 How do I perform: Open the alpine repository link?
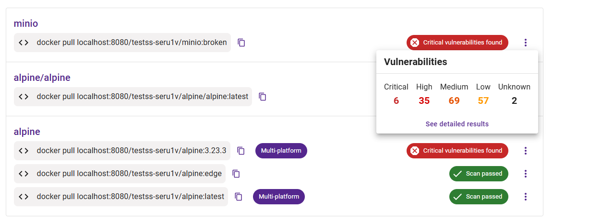[27, 132]
